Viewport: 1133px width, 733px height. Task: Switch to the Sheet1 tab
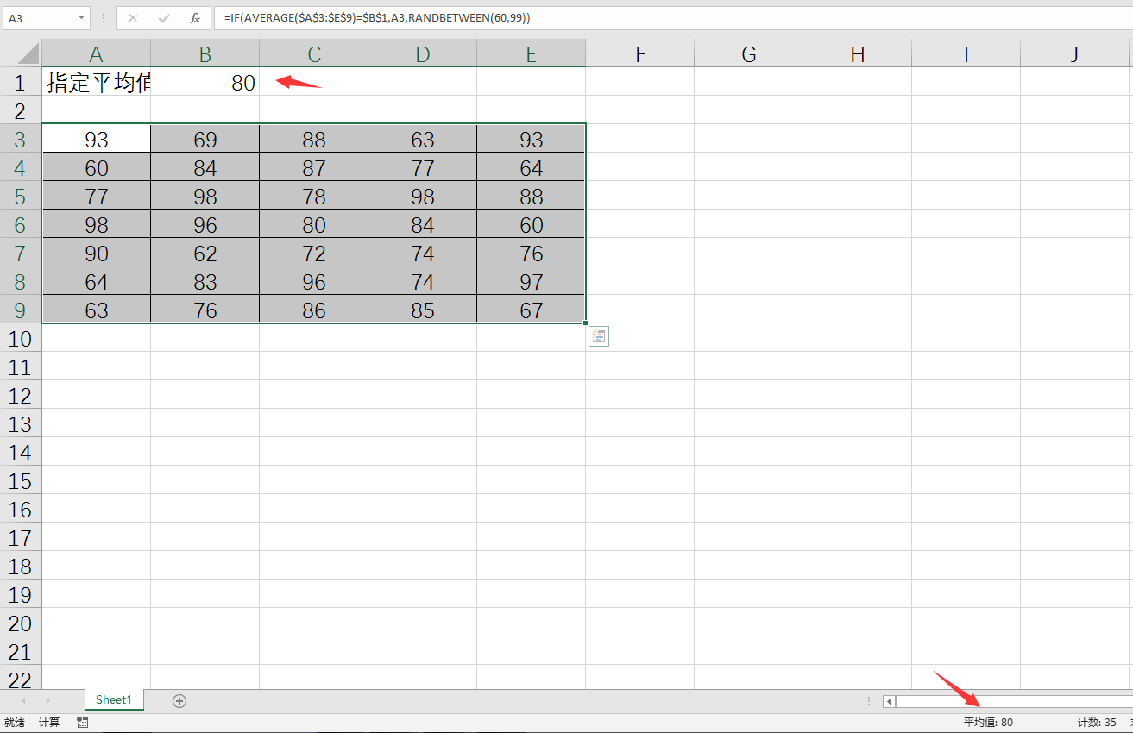click(x=114, y=700)
